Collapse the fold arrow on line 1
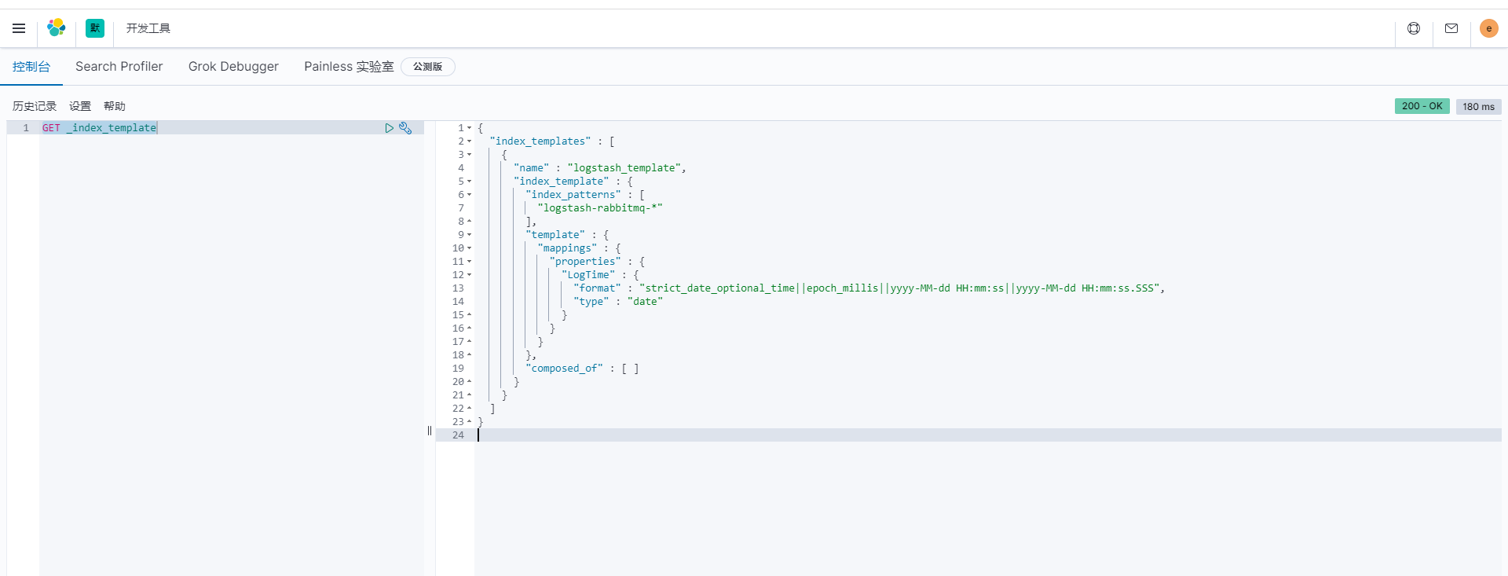The width and height of the screenshot is (1508, 576). (470, 128)
